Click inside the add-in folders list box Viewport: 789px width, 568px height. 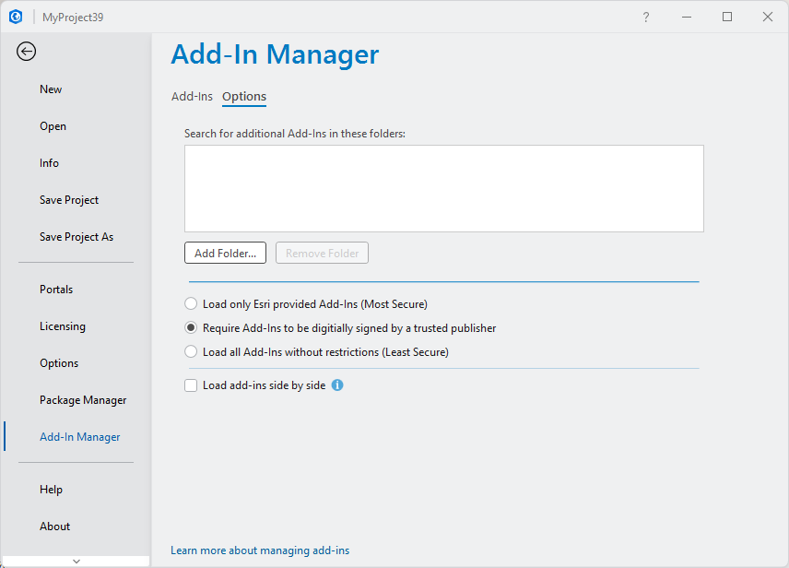point(444,189)
